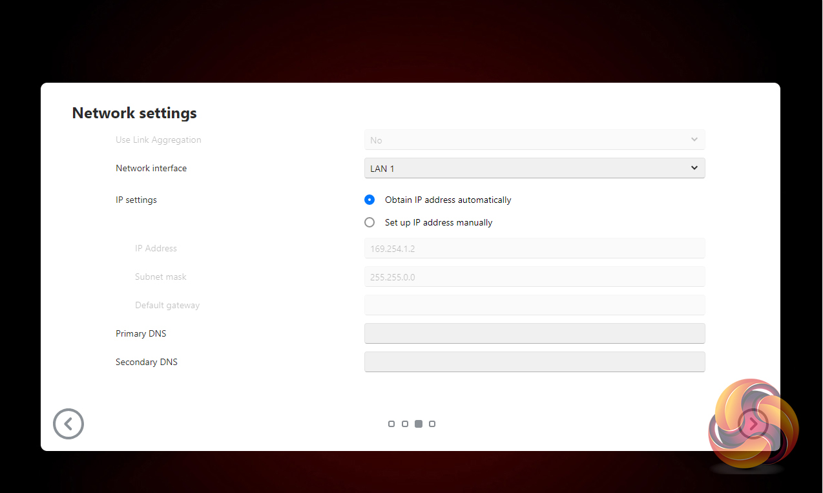Image resolution: width=823 pixels, height=493 pixels.
Task: Expand the Use Link Aggregation dropdown
Action: (534, 140)
